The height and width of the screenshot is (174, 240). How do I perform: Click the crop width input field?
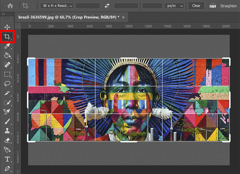(x=88, y=6)
